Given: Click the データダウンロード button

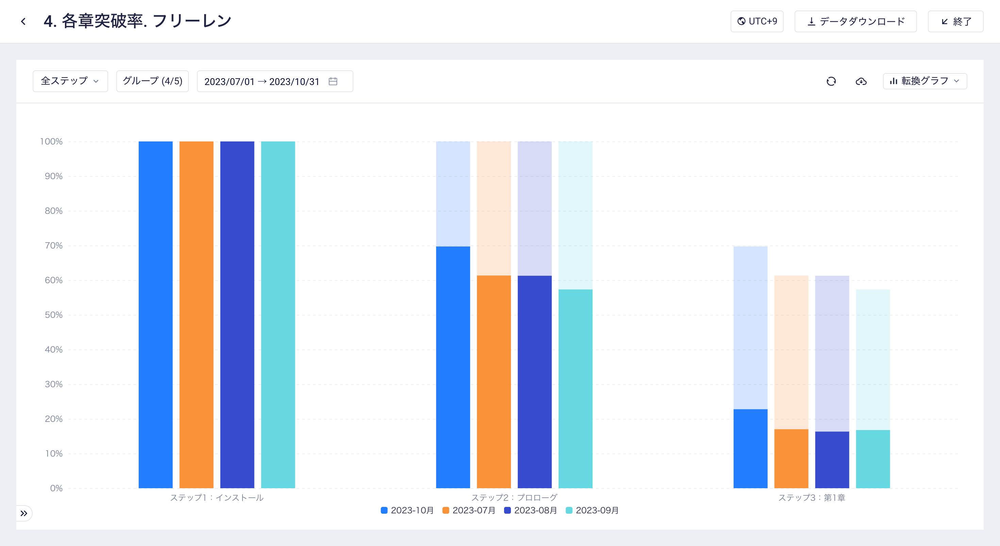Looking at the screenshot, I should [x=855, y=21].
